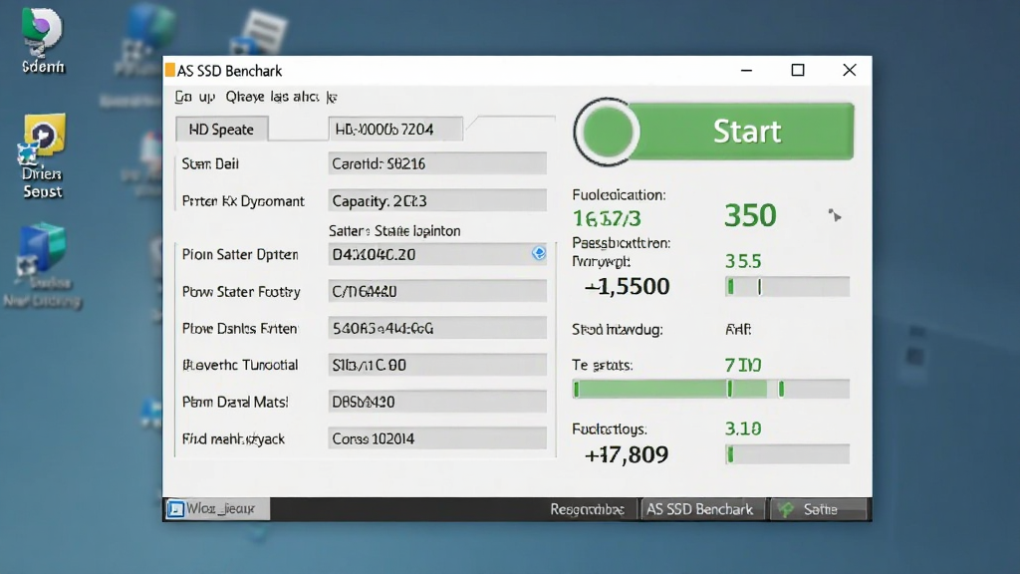The width and height of the screenshot is (1020, 574).
Task: Click the 'Satter: State lapinton' heading
Action: click(x=394, y=231)
